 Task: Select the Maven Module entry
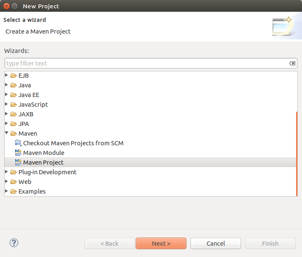click(x=44, y=153)
